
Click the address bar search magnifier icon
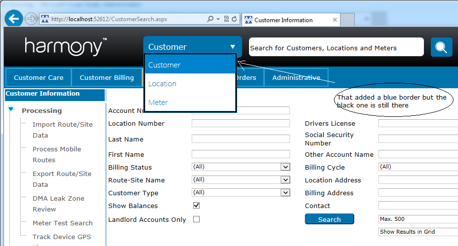coord(211,19)
